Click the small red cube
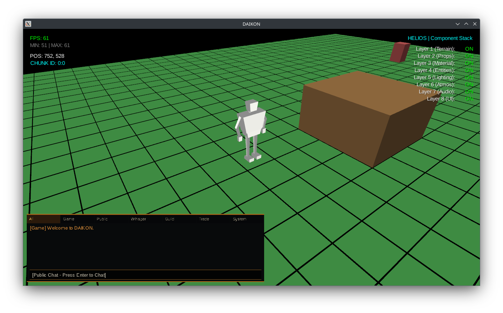503x313 pixels. pyautogui.click(x=400, y=52)
